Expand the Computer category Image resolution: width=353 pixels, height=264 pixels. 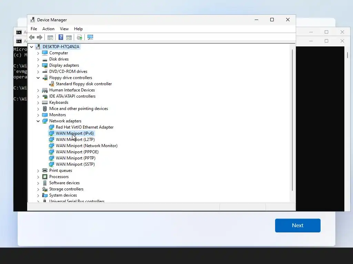(38, 53)
